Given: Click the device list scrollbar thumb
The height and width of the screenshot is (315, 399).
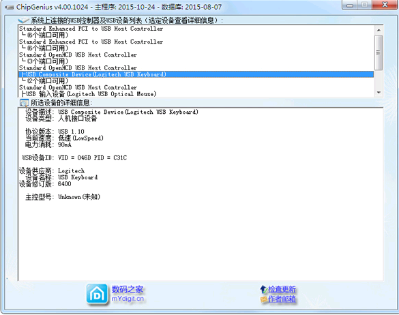Looking at the screenshot, I should tap(379, 52).
